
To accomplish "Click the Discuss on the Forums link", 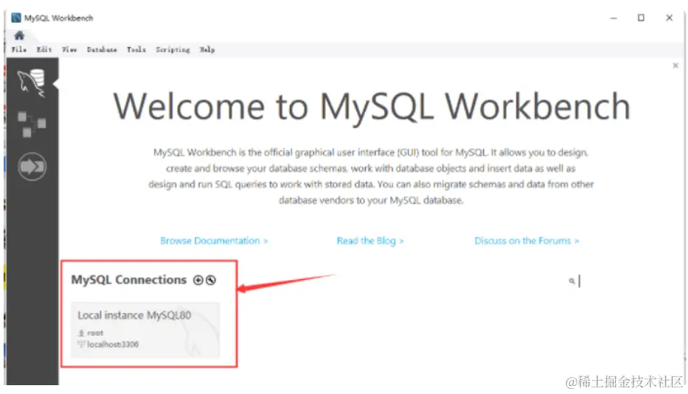I will pos(527,241).
